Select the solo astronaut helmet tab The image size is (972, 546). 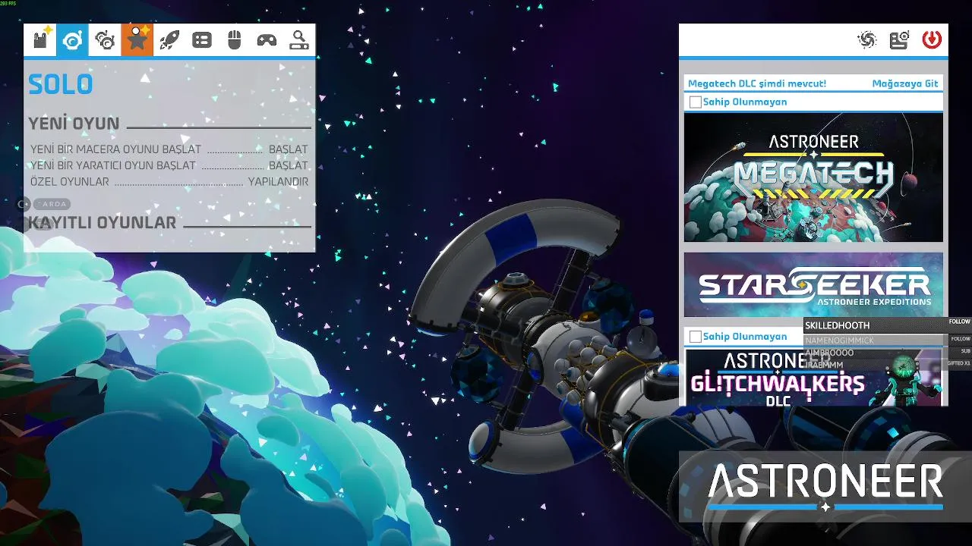(x=72, y=40)
